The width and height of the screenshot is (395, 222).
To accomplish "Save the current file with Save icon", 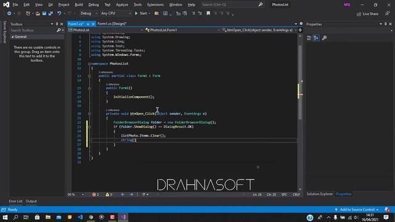I will pos(44,14).
